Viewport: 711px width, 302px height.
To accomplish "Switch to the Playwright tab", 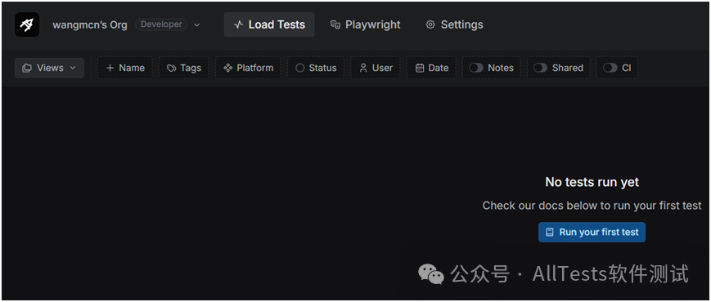I will 366,24.
